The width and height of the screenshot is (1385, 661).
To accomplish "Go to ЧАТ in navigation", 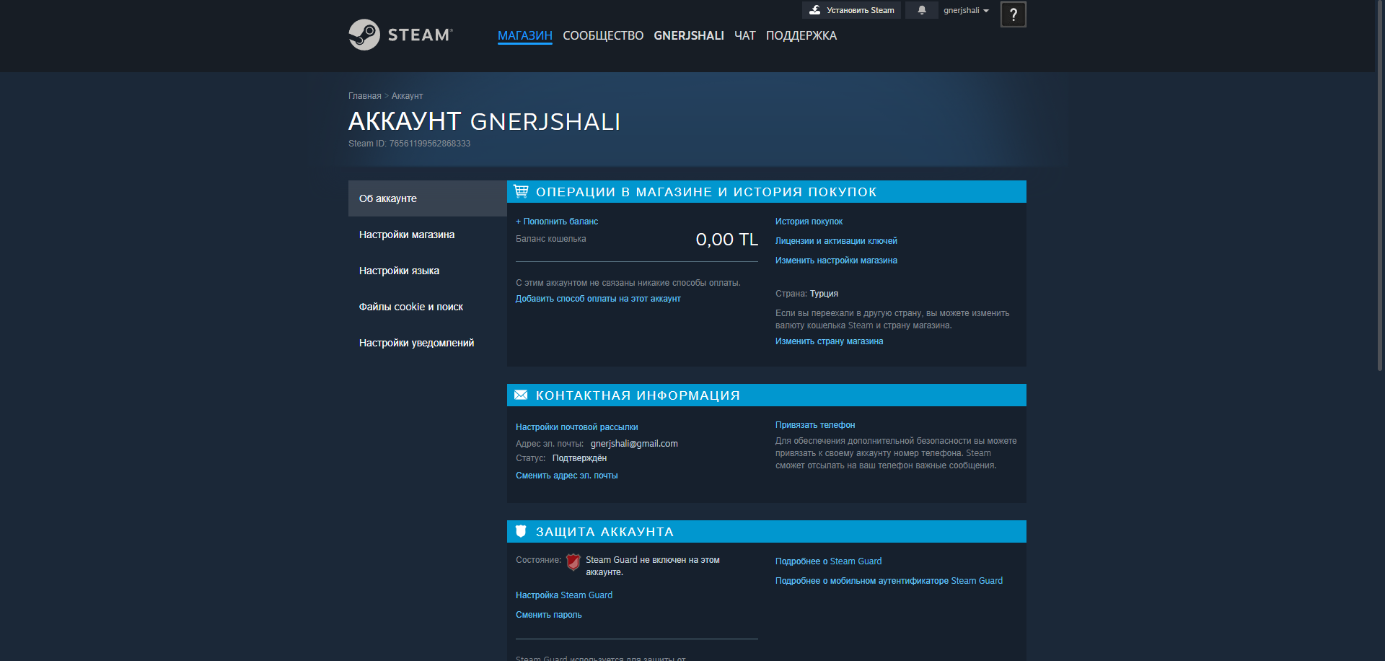I will [x=745, y=35].
